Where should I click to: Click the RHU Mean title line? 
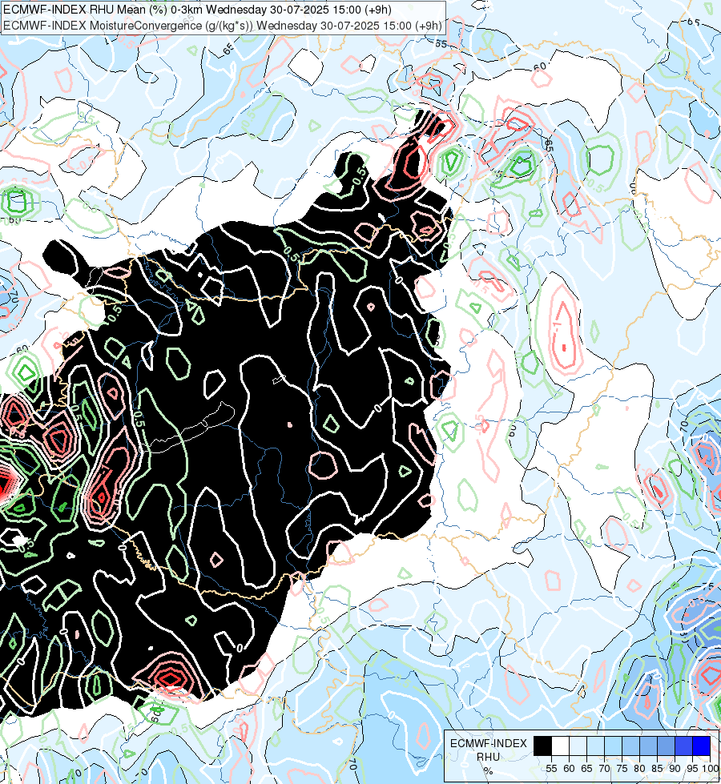click(197, 10)
